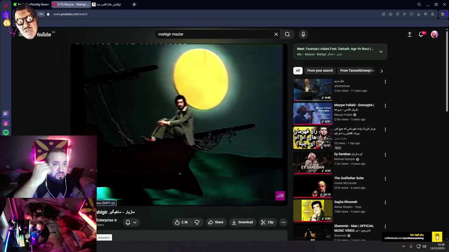Click the address bar URL youtube.com/watch
The image size is (449, 252).
point(71,14)
